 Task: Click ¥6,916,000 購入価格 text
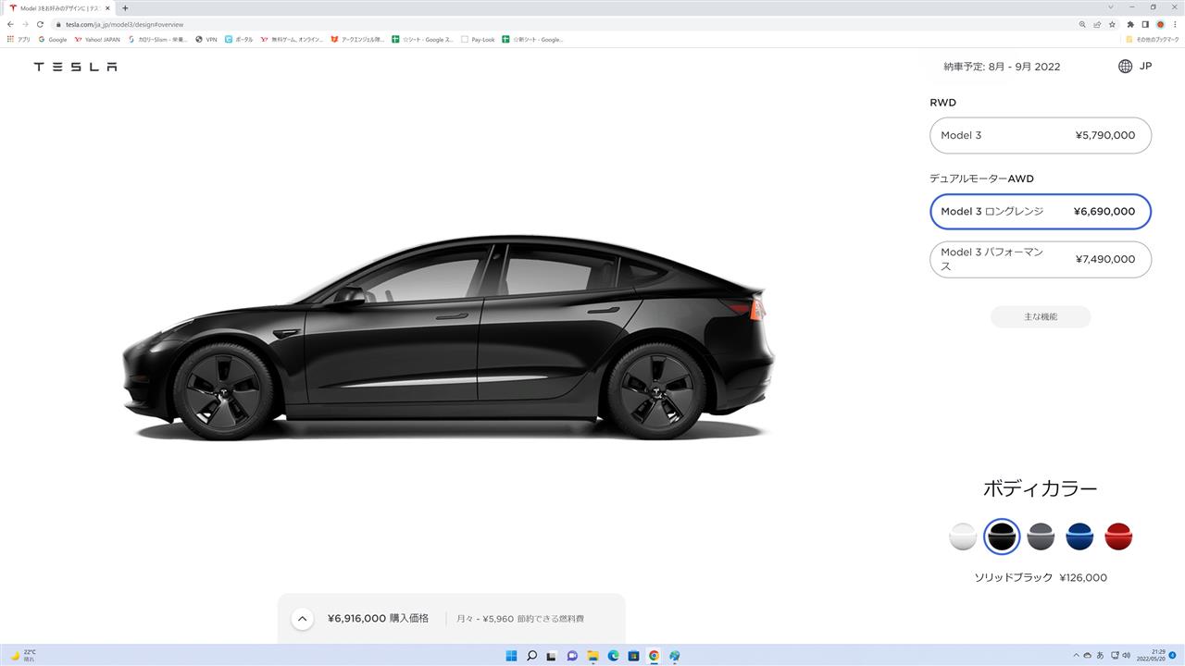[x=378, y=619]
